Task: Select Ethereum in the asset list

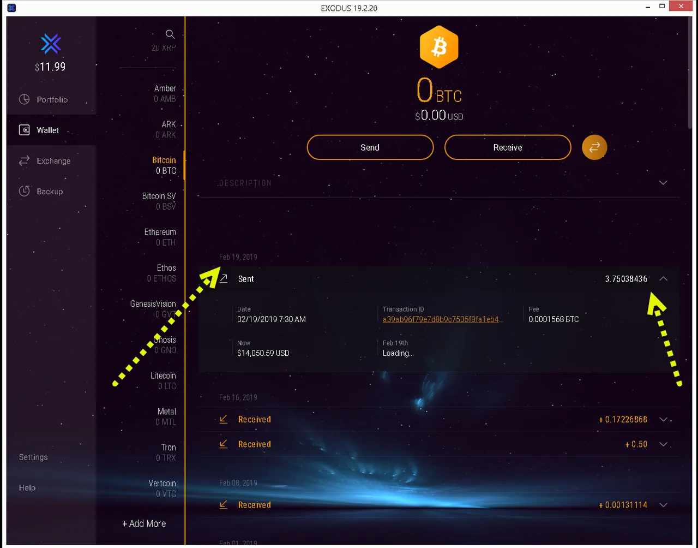Action: [x=160, y=237]
